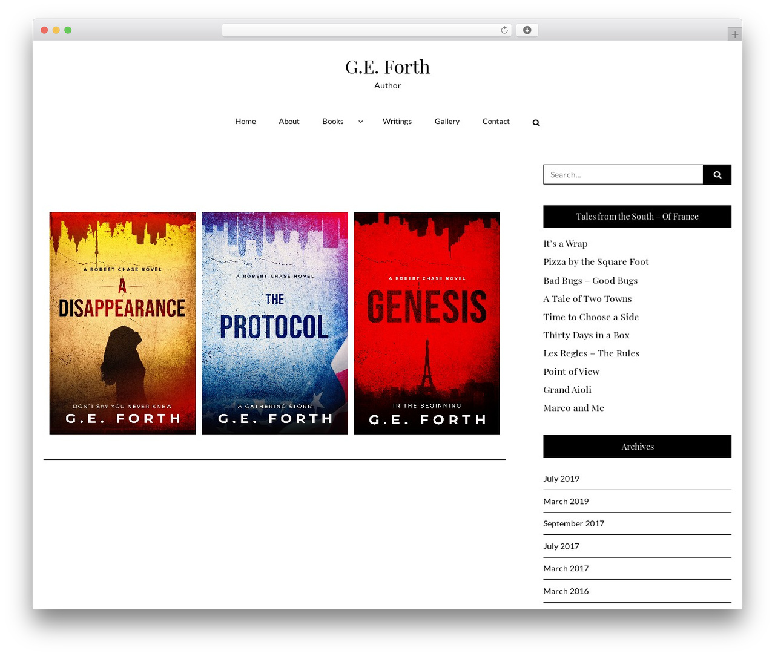The height and width of the screenshot is (656, 775).
Task: View the September 2017 archive
Action: point(573,523)
